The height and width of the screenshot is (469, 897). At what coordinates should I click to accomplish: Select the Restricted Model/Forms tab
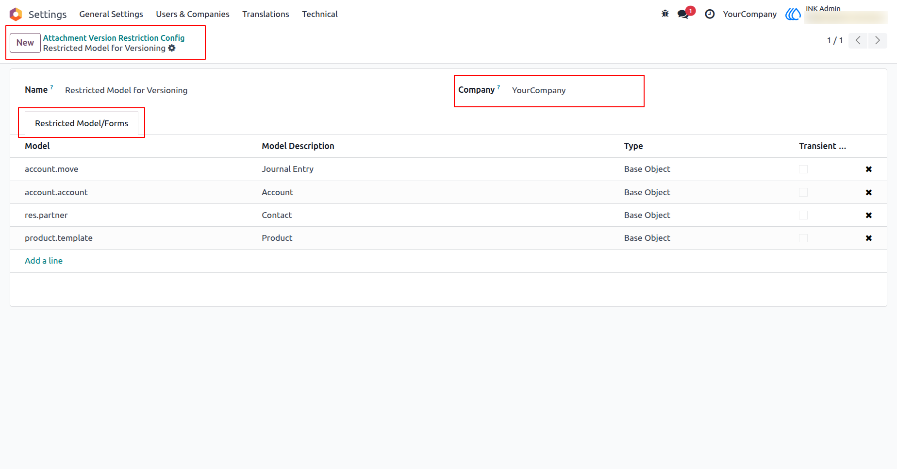[x=82, y=123]
